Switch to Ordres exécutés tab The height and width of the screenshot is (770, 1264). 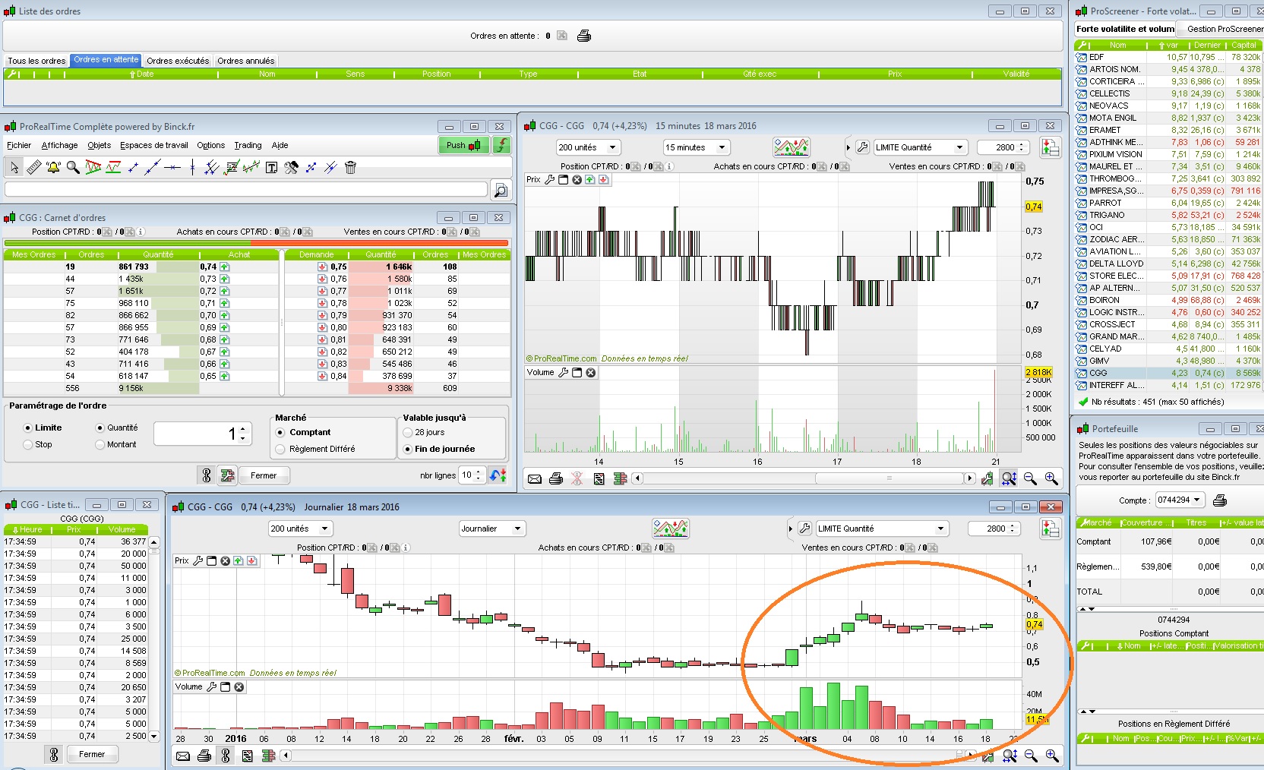(x=178, y=61)
